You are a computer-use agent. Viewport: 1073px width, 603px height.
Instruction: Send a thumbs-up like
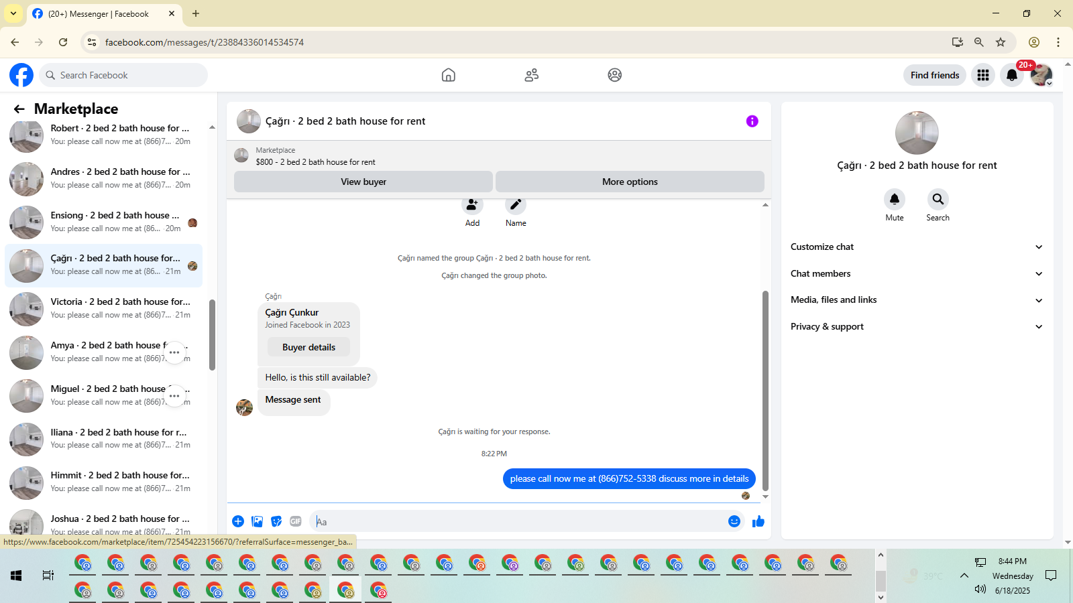tap(758, 521)
